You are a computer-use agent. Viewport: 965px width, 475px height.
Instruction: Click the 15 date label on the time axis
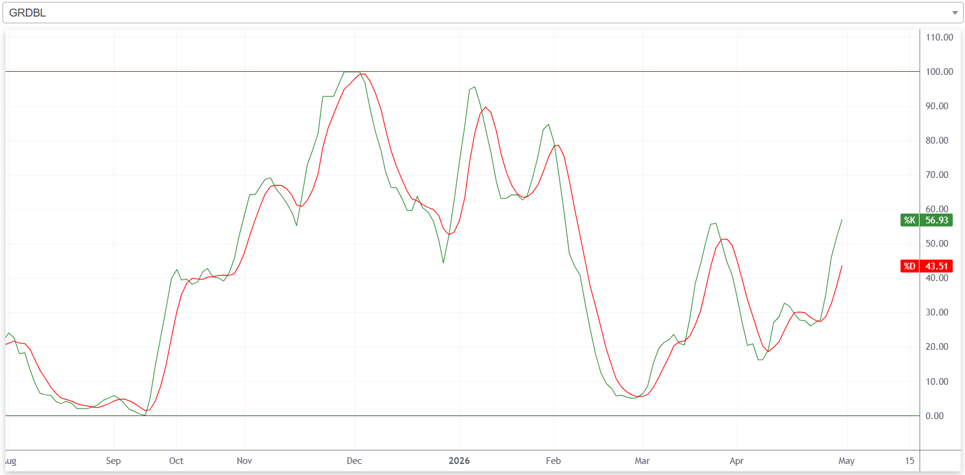click(x=910, y=460)
